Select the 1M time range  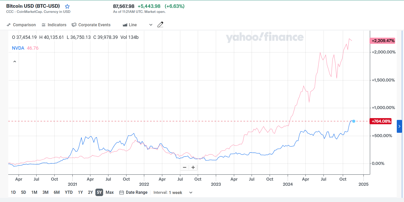click(x=34, y=192)
